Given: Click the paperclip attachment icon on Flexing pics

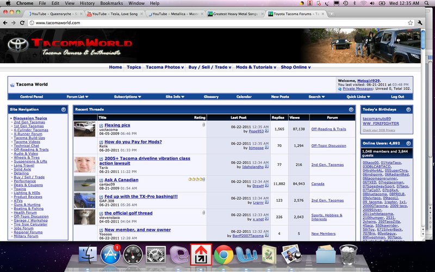Looking at the screenshot, I should (x=203, y=125).
